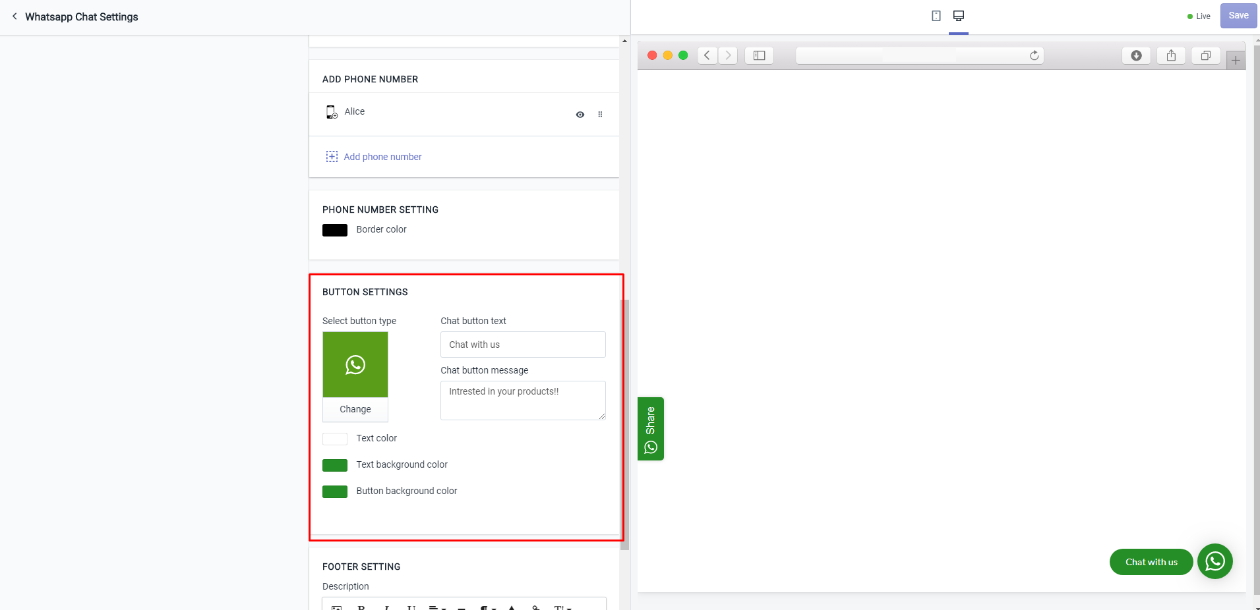The width and height of the screenshot is (1260, 610).
Task: Click the settings panel scroll-up arrow
Action: pos(624,42)
